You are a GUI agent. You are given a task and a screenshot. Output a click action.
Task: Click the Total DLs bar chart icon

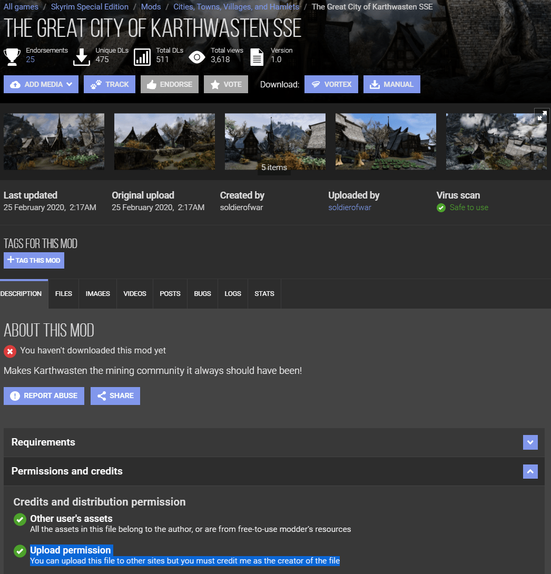point(142,57)
